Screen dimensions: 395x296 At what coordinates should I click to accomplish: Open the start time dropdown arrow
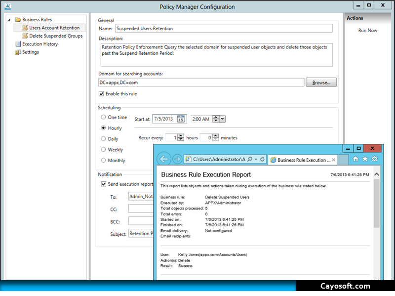tap(223, 119)
